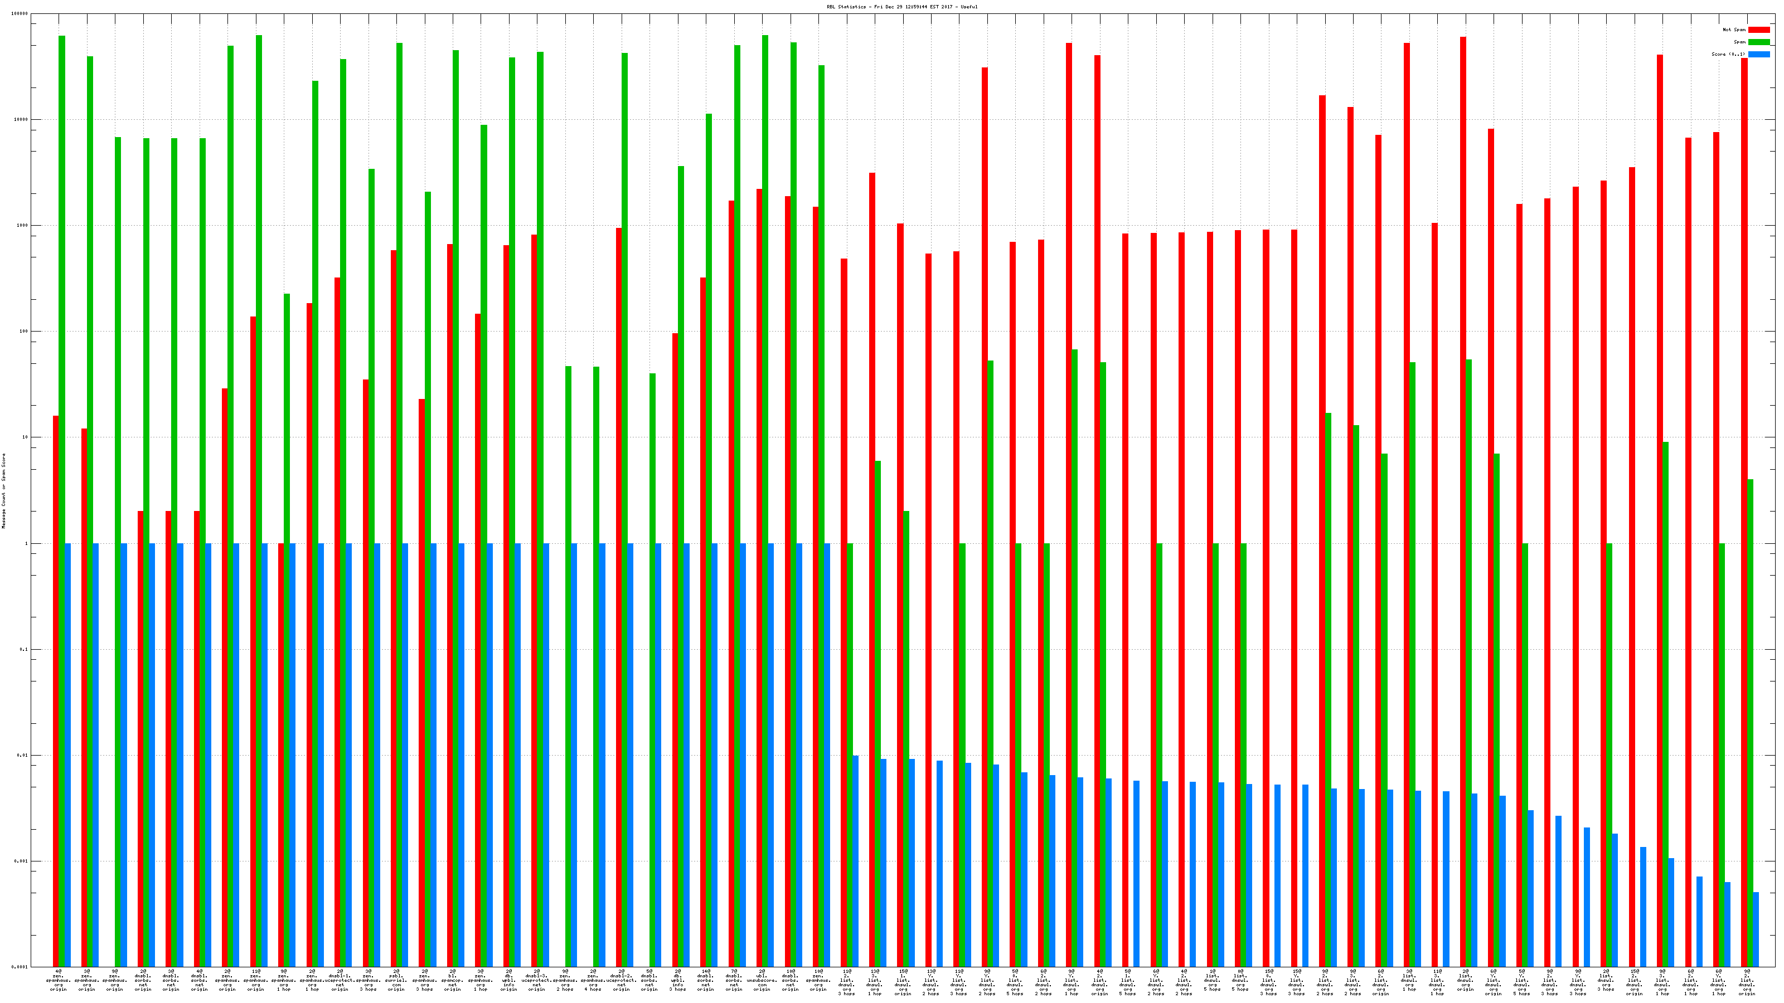Click the 0.1 y-axis tick label
This screenshot has width=1784, height=1003.
coord(23,649)
